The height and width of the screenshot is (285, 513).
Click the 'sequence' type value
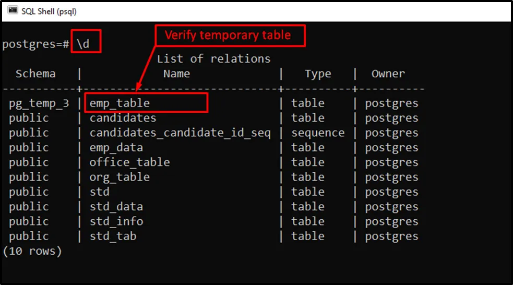click(318, 133)
